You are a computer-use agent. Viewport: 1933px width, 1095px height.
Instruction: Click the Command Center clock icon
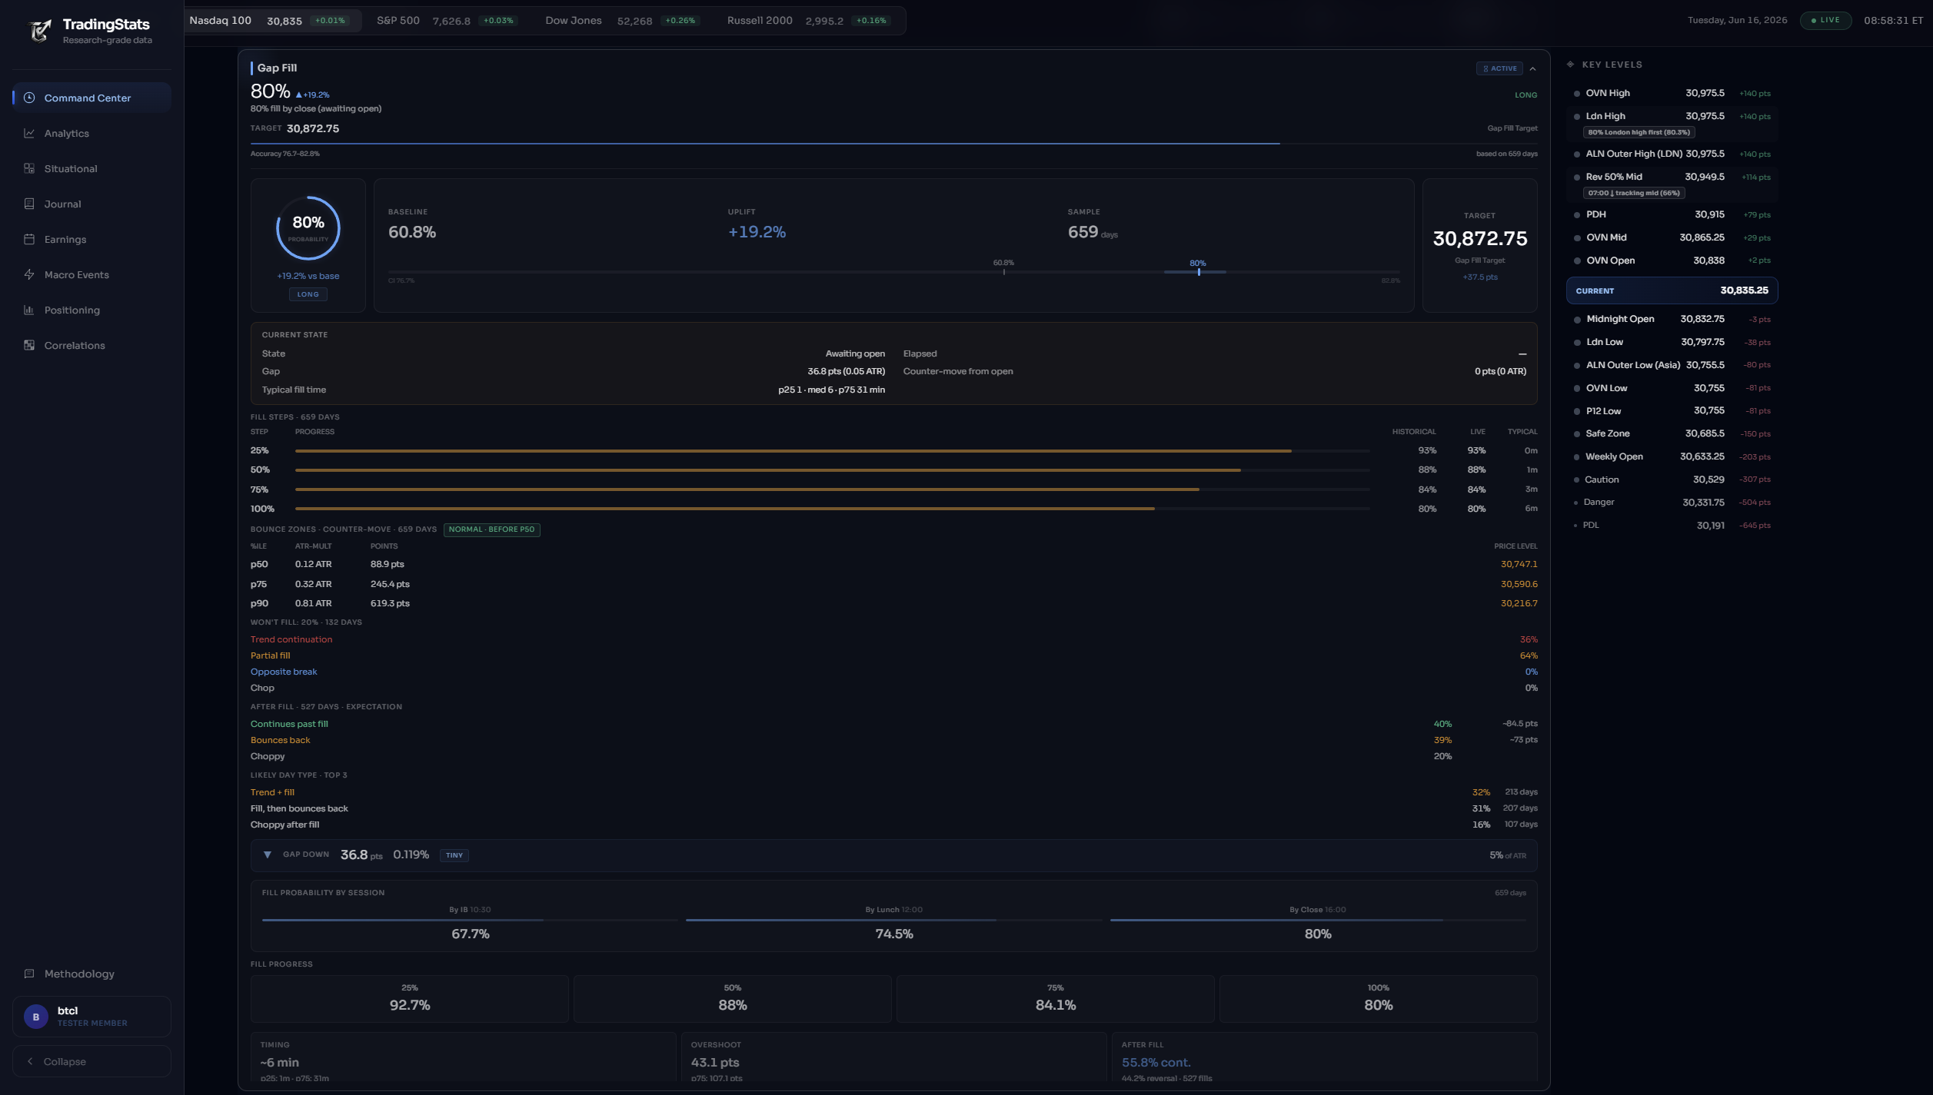(x=29, y=98)
